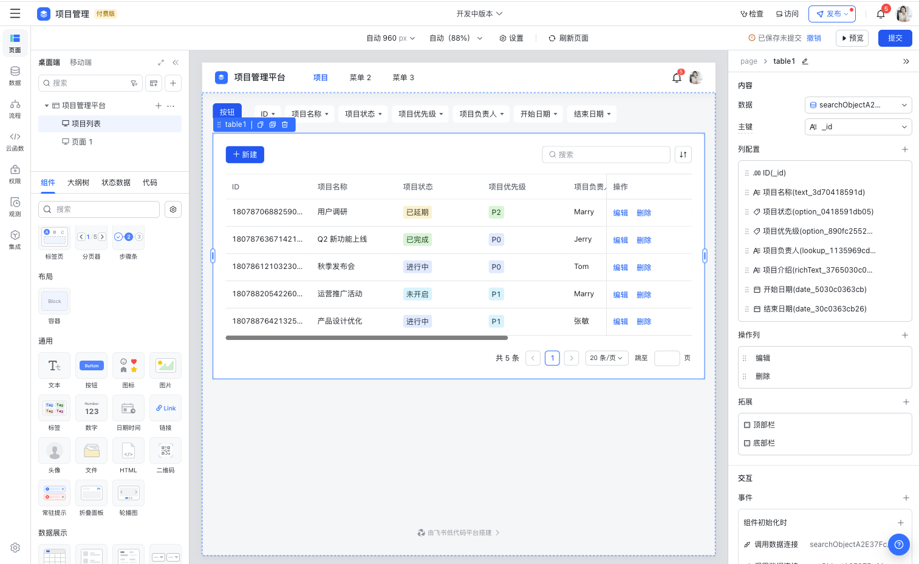The image size is (919, 564).
Task: Click the sort icon beside table search
Action: click(683, 155)
